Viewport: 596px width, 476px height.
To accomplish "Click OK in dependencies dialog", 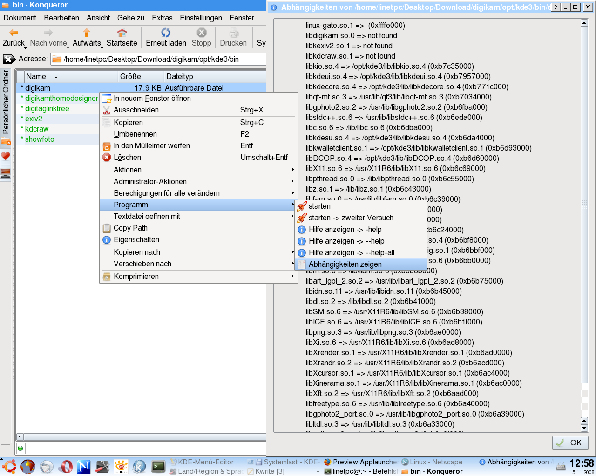I will tap(570, 443).
